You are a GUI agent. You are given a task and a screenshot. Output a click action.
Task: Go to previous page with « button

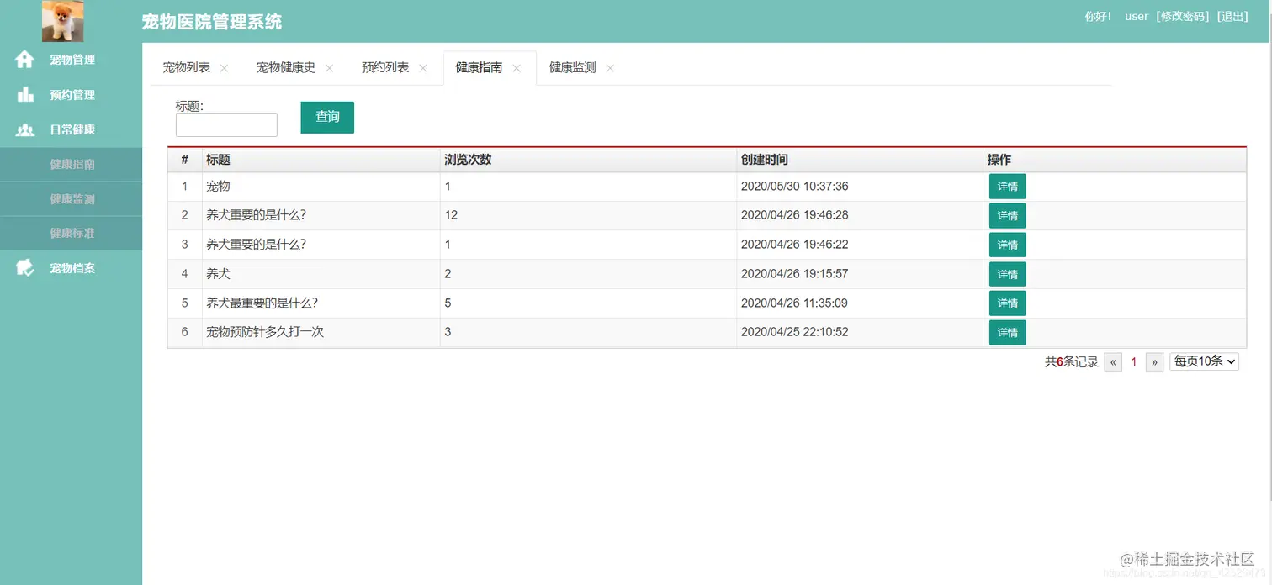coord(1113,362)
